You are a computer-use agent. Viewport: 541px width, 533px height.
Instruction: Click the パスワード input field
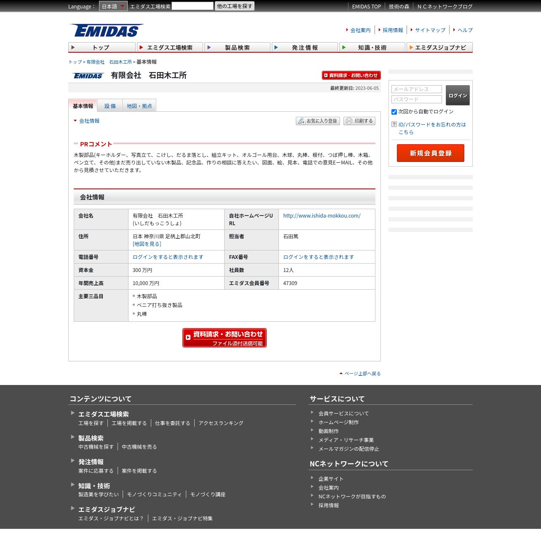(417, 99)
